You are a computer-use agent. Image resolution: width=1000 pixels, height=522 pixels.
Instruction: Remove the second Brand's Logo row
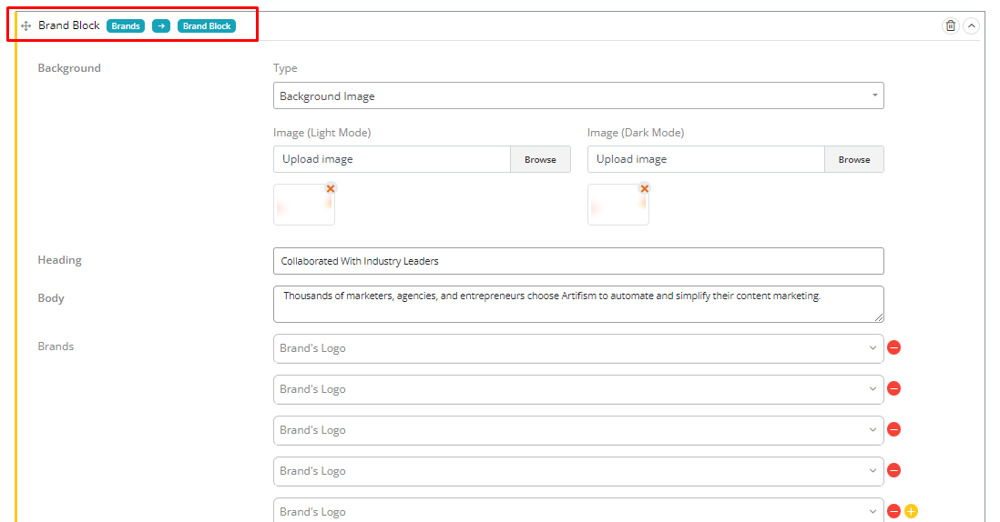[x=894, y=389]
